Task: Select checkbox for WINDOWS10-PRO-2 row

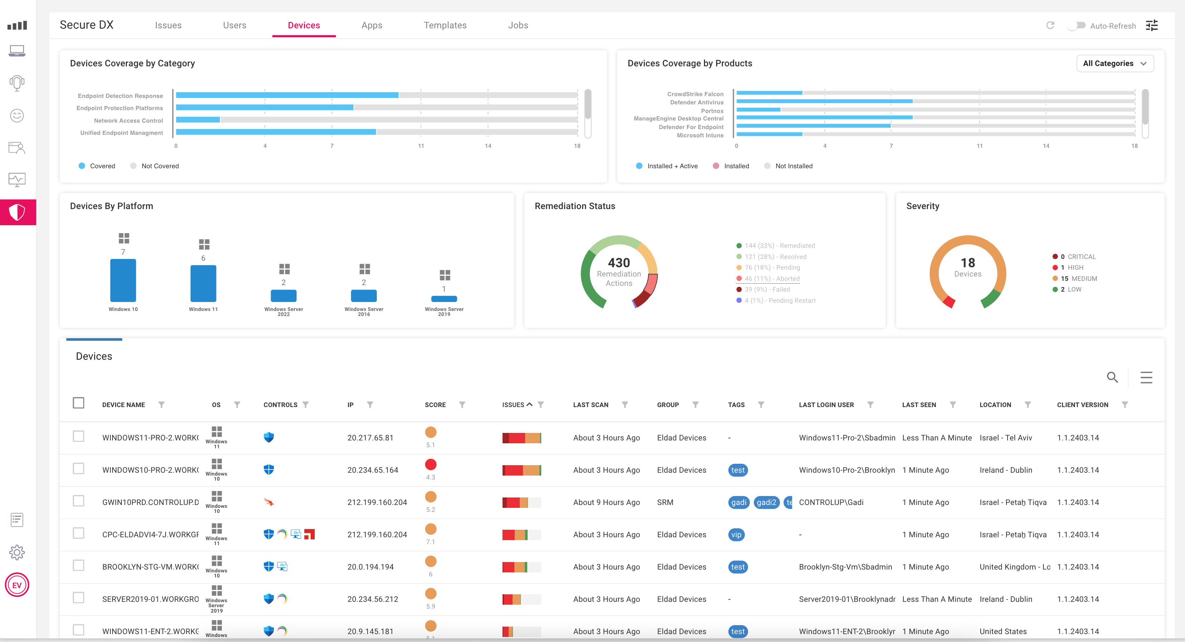Action: coord(78,468)
